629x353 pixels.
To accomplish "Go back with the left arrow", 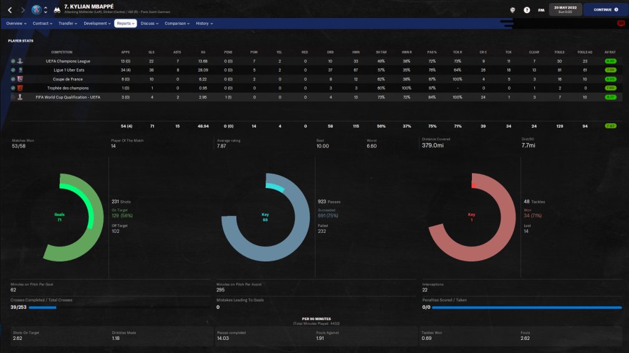I will [10, 10].
